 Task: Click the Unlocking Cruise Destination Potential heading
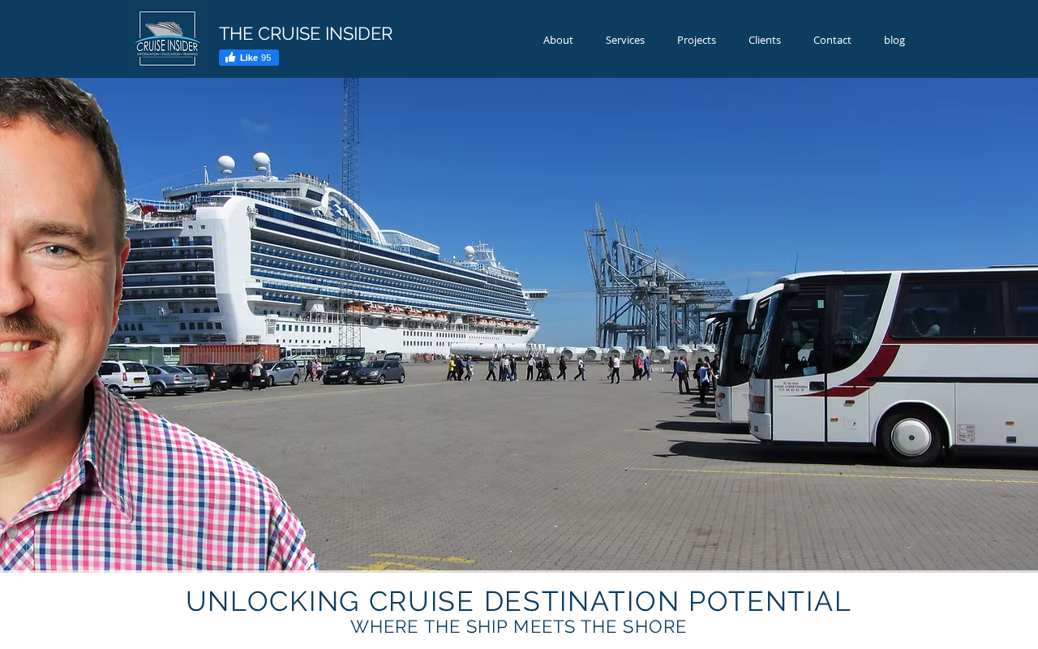pos(519,601)
